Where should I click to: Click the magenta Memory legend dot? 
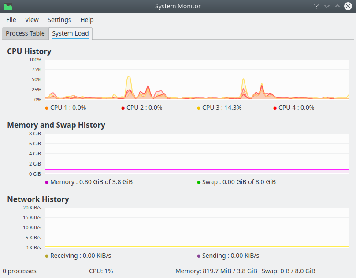[47, 182]
